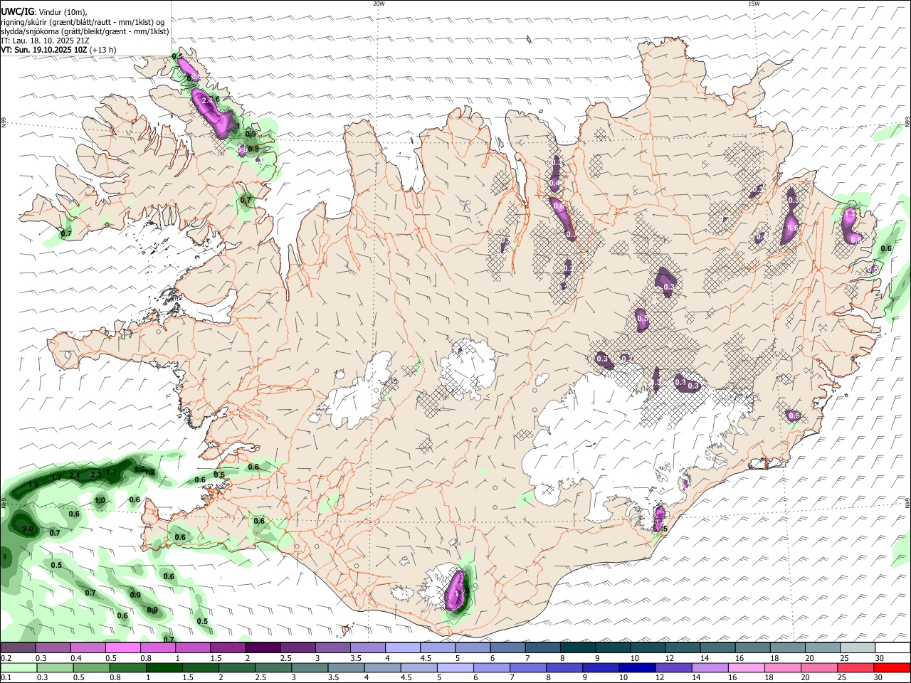Image resolution: width=911 pixels, height=683 pixels.
Task: Click the 'VT: Sun. 19.10.2025 10Z' valid time
Action: click(44, 50)
